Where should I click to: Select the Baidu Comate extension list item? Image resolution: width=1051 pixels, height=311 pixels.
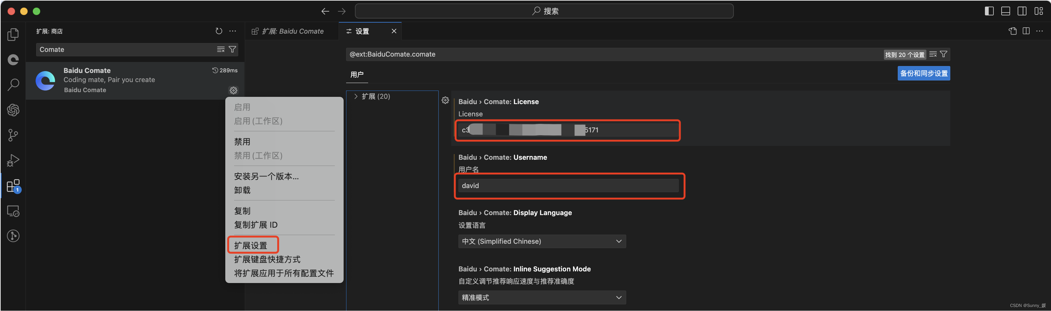[x=135, y=80]
